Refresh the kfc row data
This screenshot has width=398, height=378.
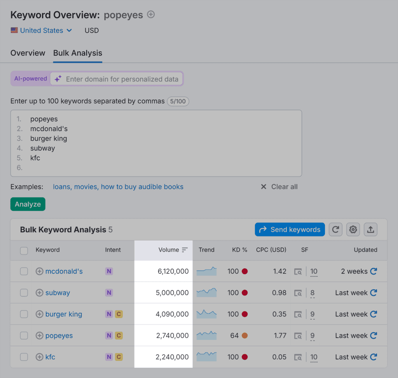[374, 357]
